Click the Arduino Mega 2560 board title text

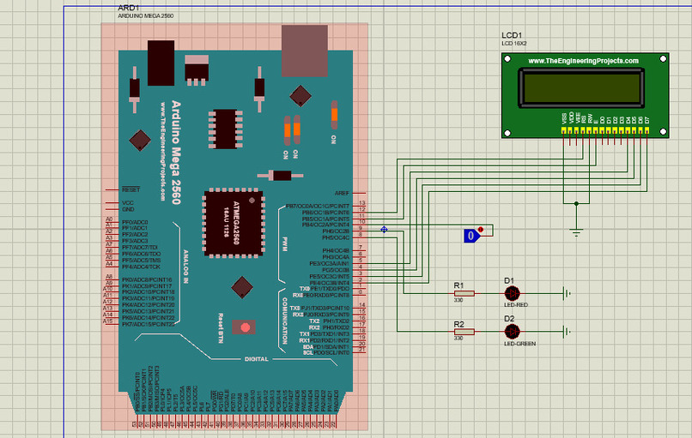pos(176,153)
